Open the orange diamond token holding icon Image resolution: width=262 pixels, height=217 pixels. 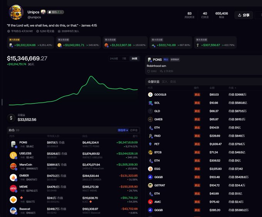(13, 200)
